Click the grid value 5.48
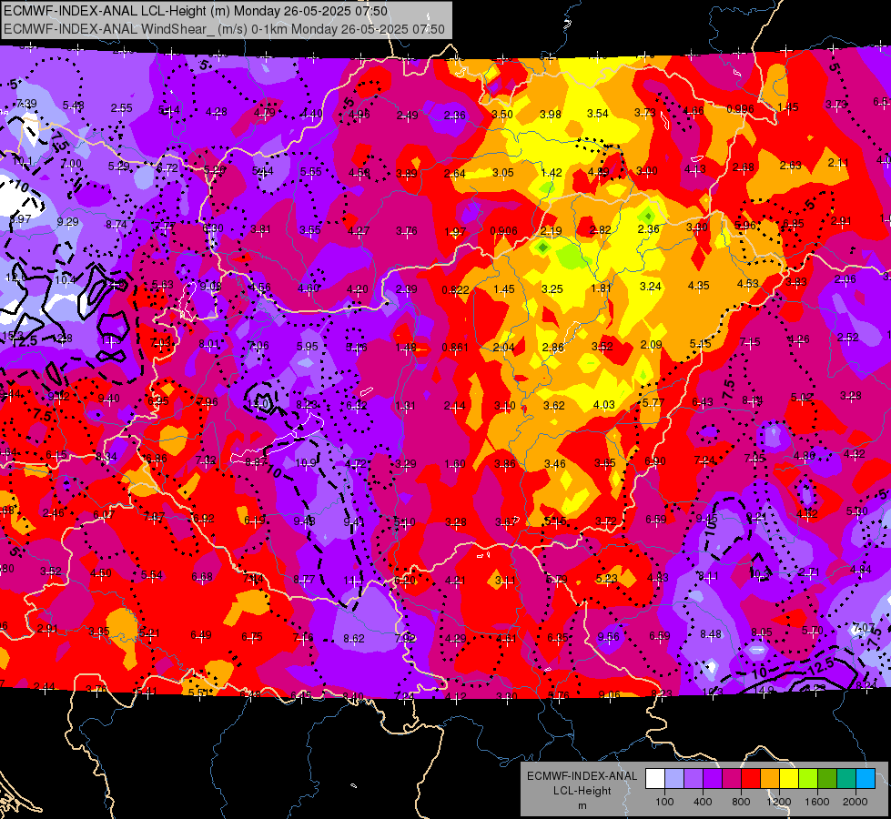 (x=74, y=106)
